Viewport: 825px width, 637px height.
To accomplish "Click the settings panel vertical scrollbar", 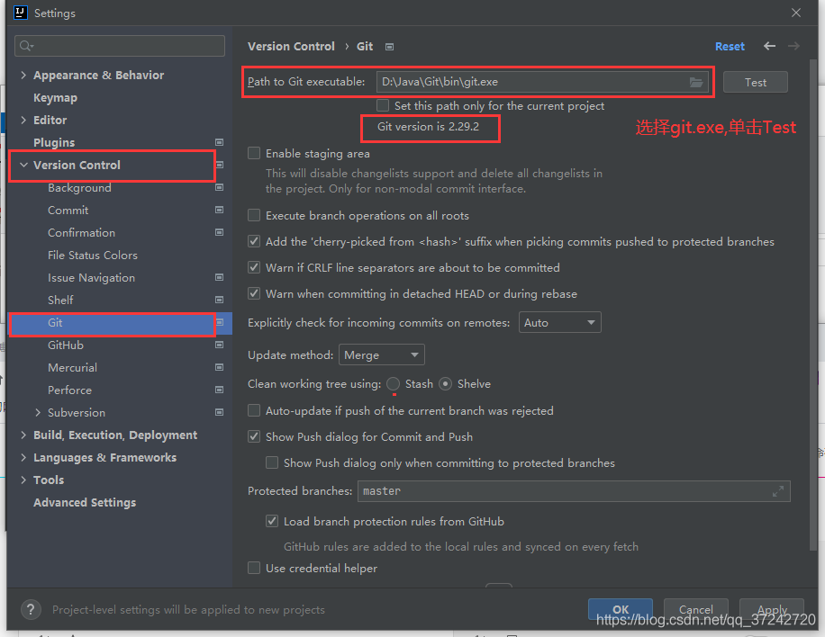I will [x=813, y=305].
